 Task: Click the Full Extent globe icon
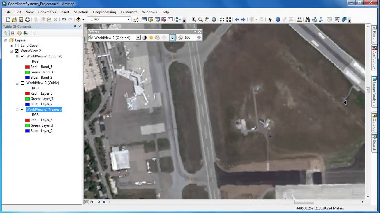[214, 20]
